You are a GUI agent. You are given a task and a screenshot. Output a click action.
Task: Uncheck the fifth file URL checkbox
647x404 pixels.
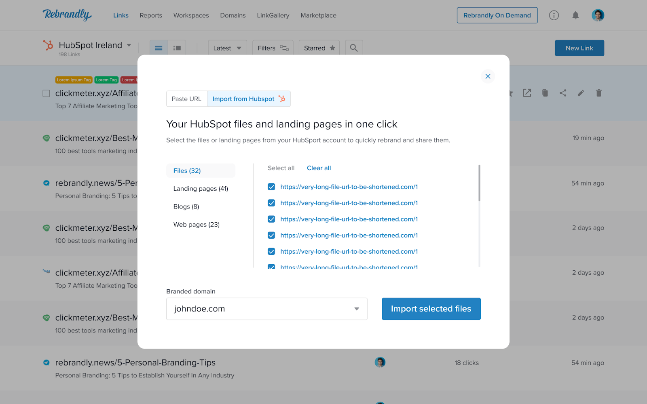(271, 251)
